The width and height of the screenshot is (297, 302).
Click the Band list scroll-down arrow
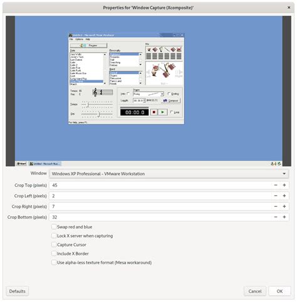click(x=140, y=83)
